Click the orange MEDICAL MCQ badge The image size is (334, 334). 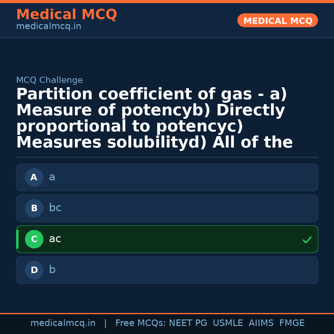click(x=277, y=20)
